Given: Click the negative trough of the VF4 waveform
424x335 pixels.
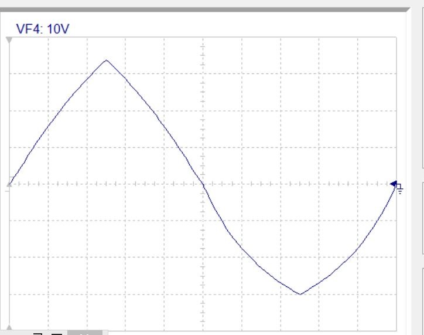Looking at the screenshot, I should point(300,294).
